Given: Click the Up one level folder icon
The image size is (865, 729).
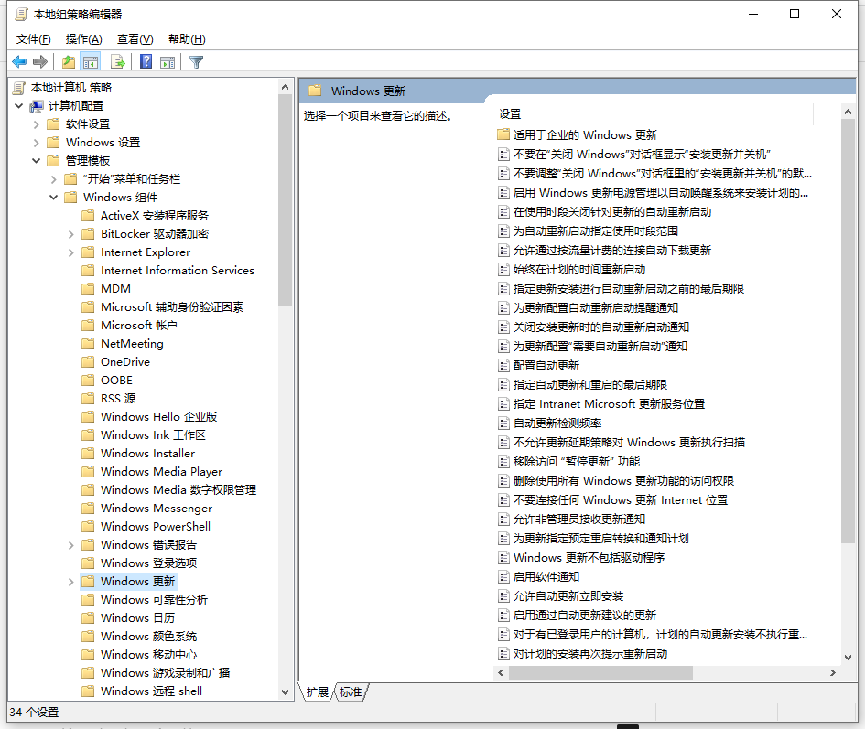Looking at the screenshot, I should [69, 62].
